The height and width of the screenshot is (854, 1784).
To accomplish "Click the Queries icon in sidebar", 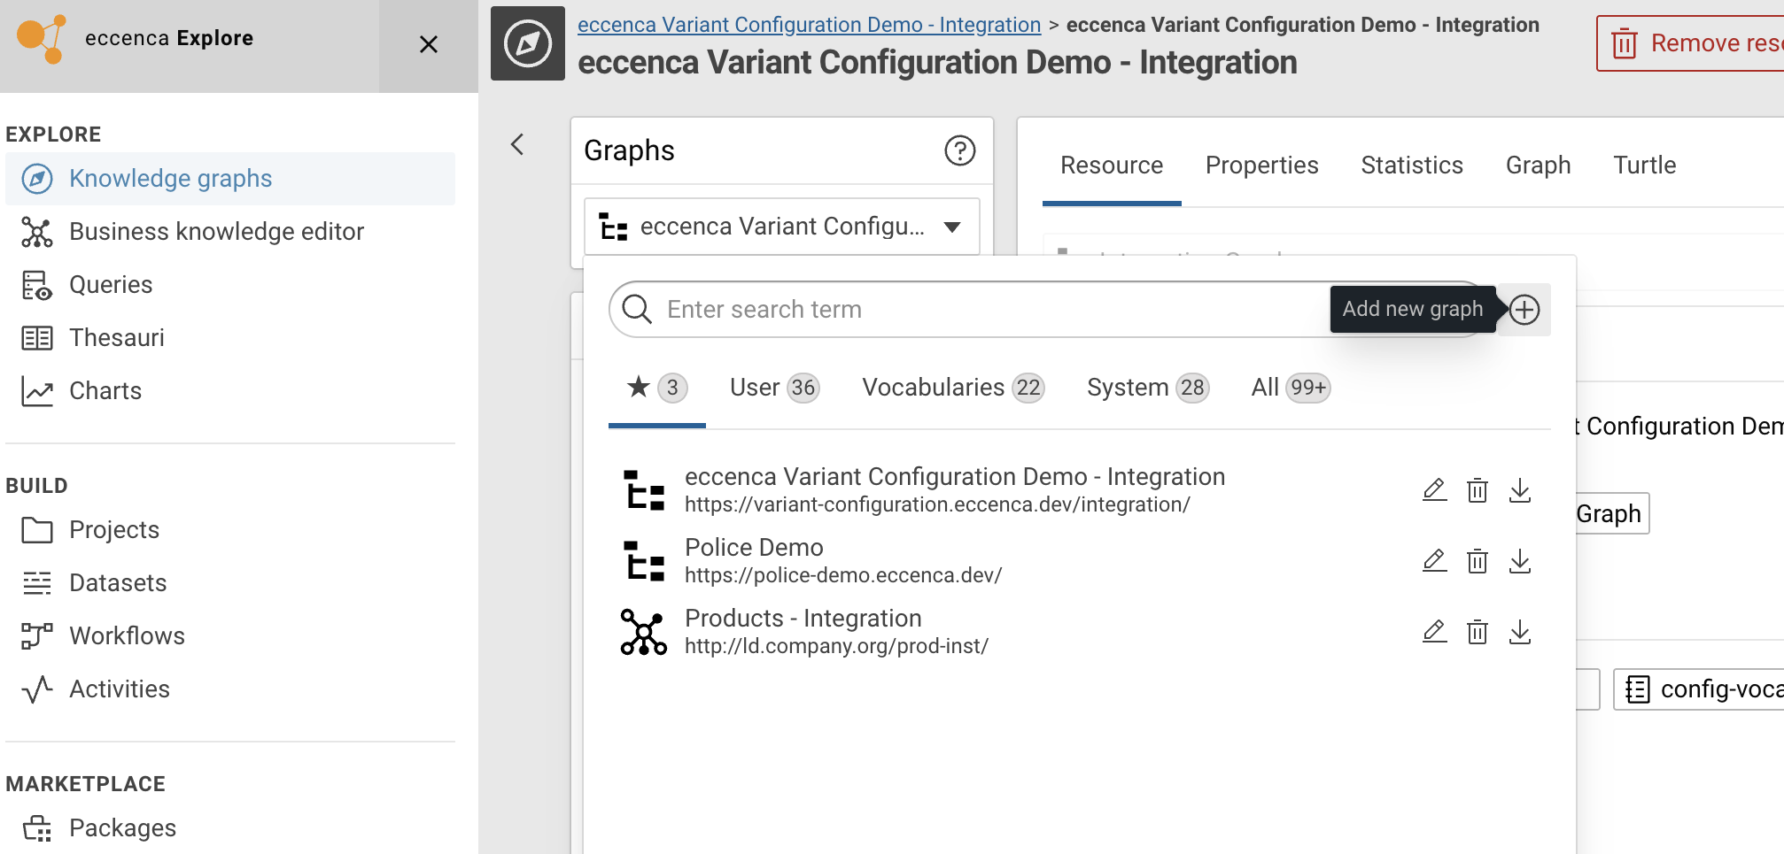I will 37,285.
